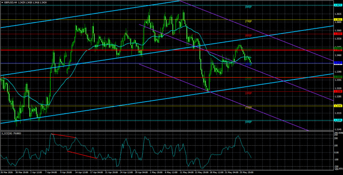Click the 1.3320 price axis value
Screen dimensions: 343x175
click(338, 88)
